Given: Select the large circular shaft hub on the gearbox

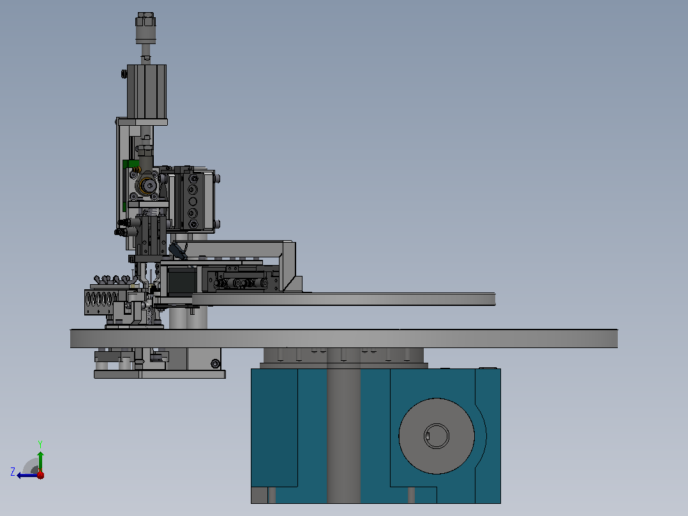Looking at the screenshot, I should click(436, 436).
